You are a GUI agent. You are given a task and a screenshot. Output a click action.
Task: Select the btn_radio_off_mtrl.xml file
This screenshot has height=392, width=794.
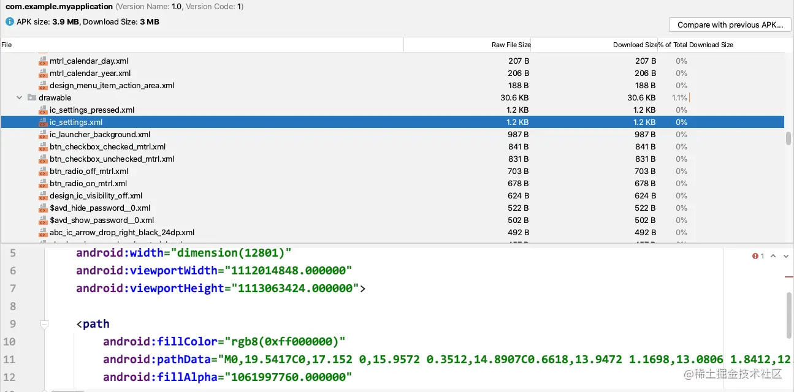click(89, 171)
